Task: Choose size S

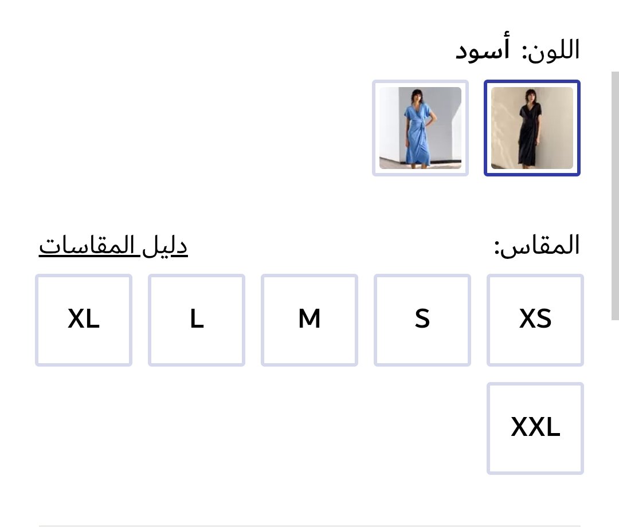Action: [422, 320]
